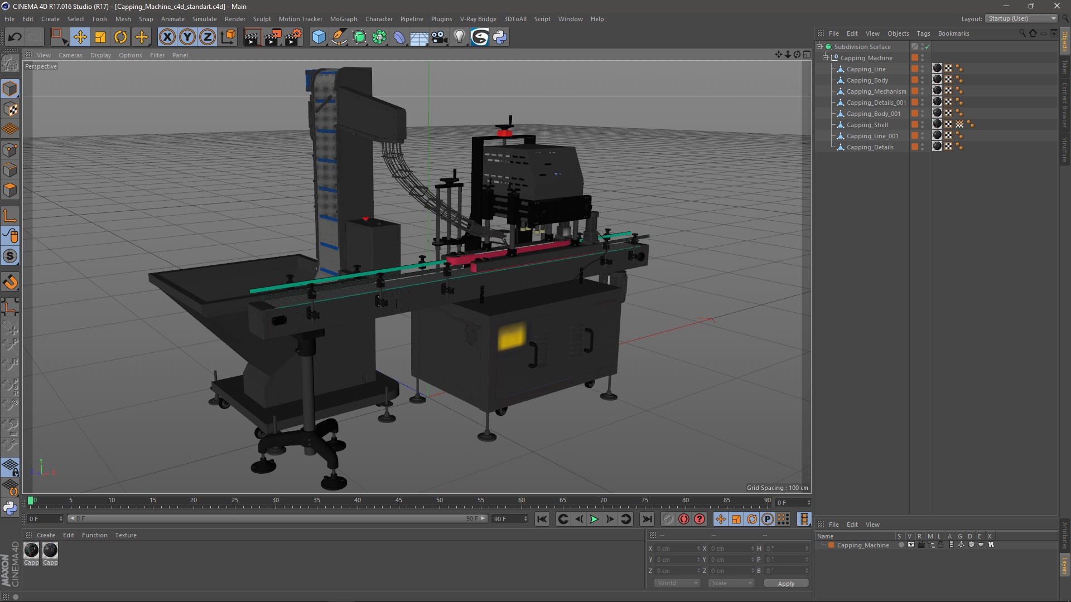Toggle X-axis lock button

(167, 37)
